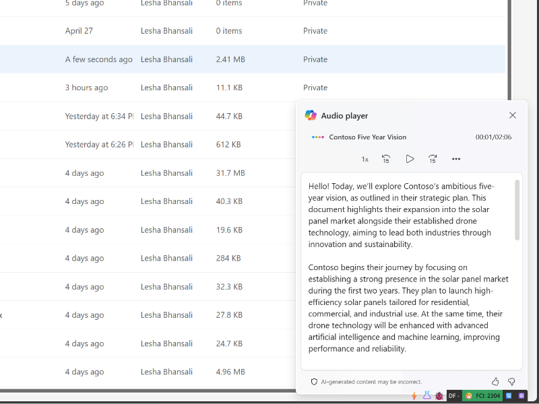Click the 24.7 KB file size
The width and height of the screenshot is (539, 404).
click(x=229, y=343)
